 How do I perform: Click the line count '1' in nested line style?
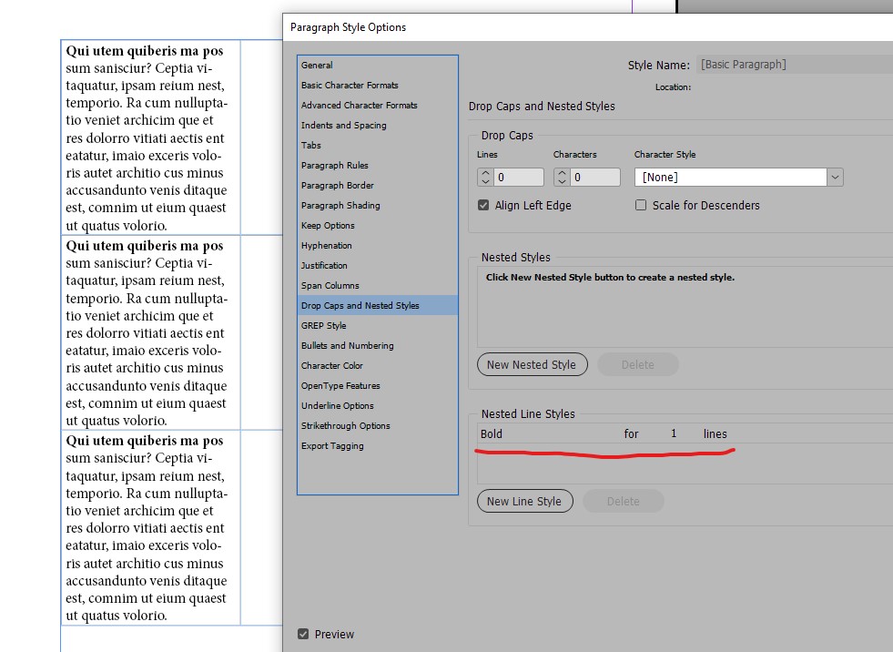click(674, 433)
